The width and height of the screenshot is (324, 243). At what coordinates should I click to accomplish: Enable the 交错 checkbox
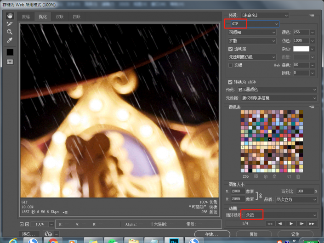[x=231, y=65]
